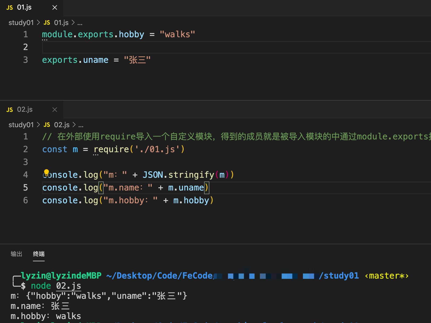The image size is (431, 323).
Task: Click the JS file icon on the 02.js tab
Action: (10, 110)
